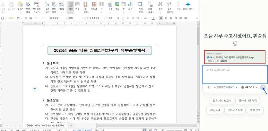Open the 대표 language dropdown
Viewport: 268px width, 131px height.
click(76, 18)
